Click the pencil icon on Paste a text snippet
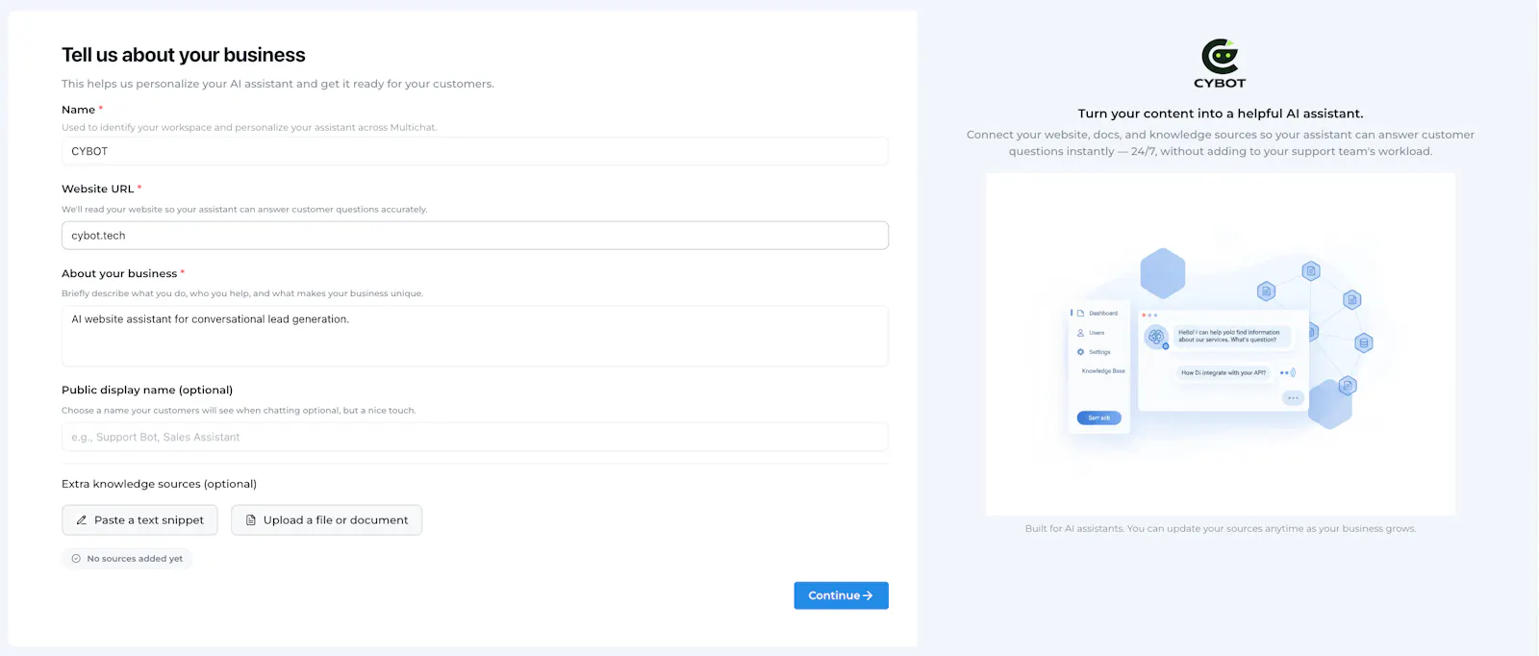Image resolution: width=1539 pixels, height=656 pixels. [x=82, y=520]
